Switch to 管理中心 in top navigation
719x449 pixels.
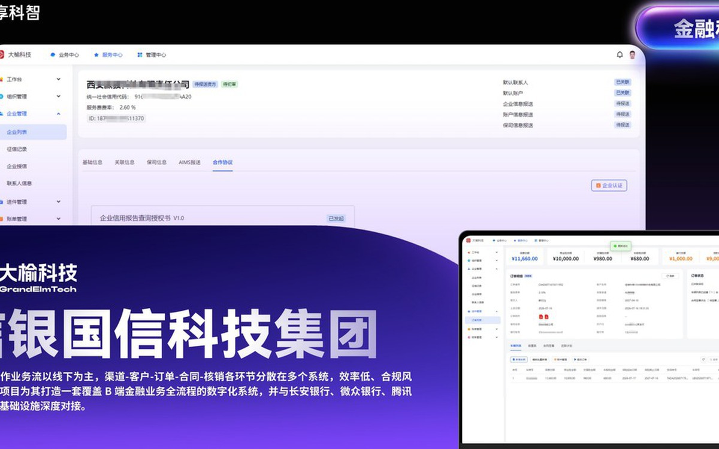[152, 54]
